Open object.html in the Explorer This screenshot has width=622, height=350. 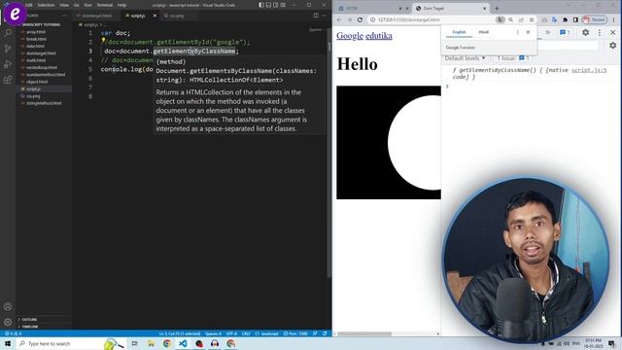point(37,82)
